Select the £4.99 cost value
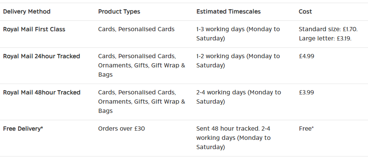The image size is (368, 158). tap(306, 56)
